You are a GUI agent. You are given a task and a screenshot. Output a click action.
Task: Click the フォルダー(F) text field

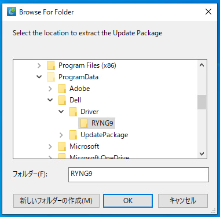tap(138, 175)
